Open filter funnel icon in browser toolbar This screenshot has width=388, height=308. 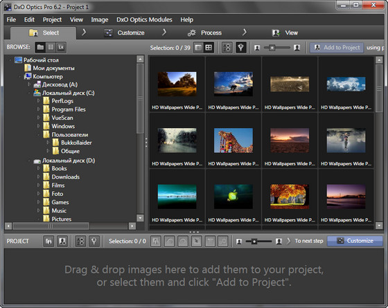tap(241, 48)
